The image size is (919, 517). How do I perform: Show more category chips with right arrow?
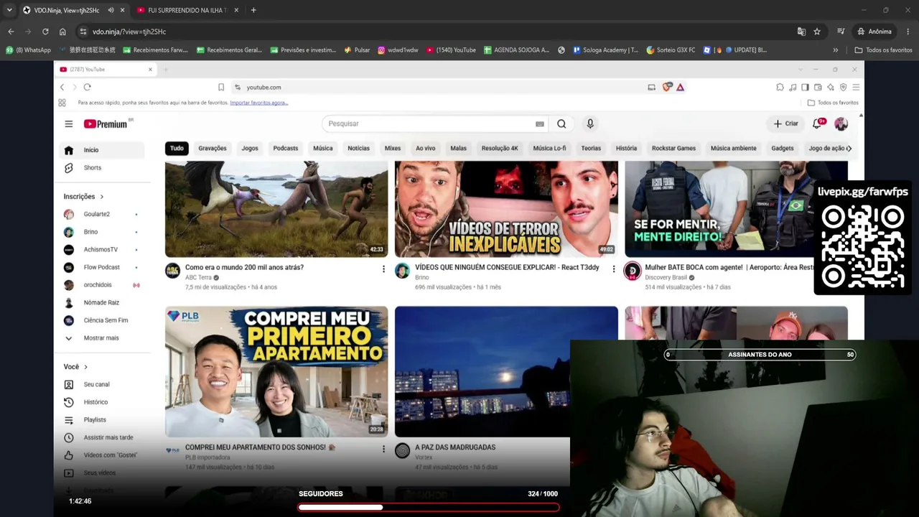(x=849, y=149)
